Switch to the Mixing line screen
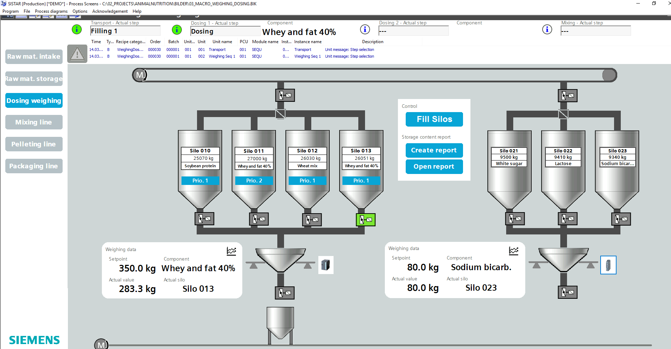The width and height of the screenshot is (671, 349). tap(34, 122)
